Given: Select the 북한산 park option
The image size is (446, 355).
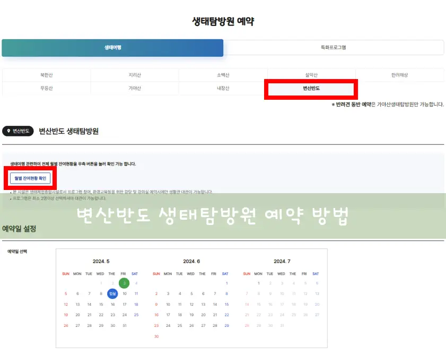Looking at the screenshot, I should (46, 75).
